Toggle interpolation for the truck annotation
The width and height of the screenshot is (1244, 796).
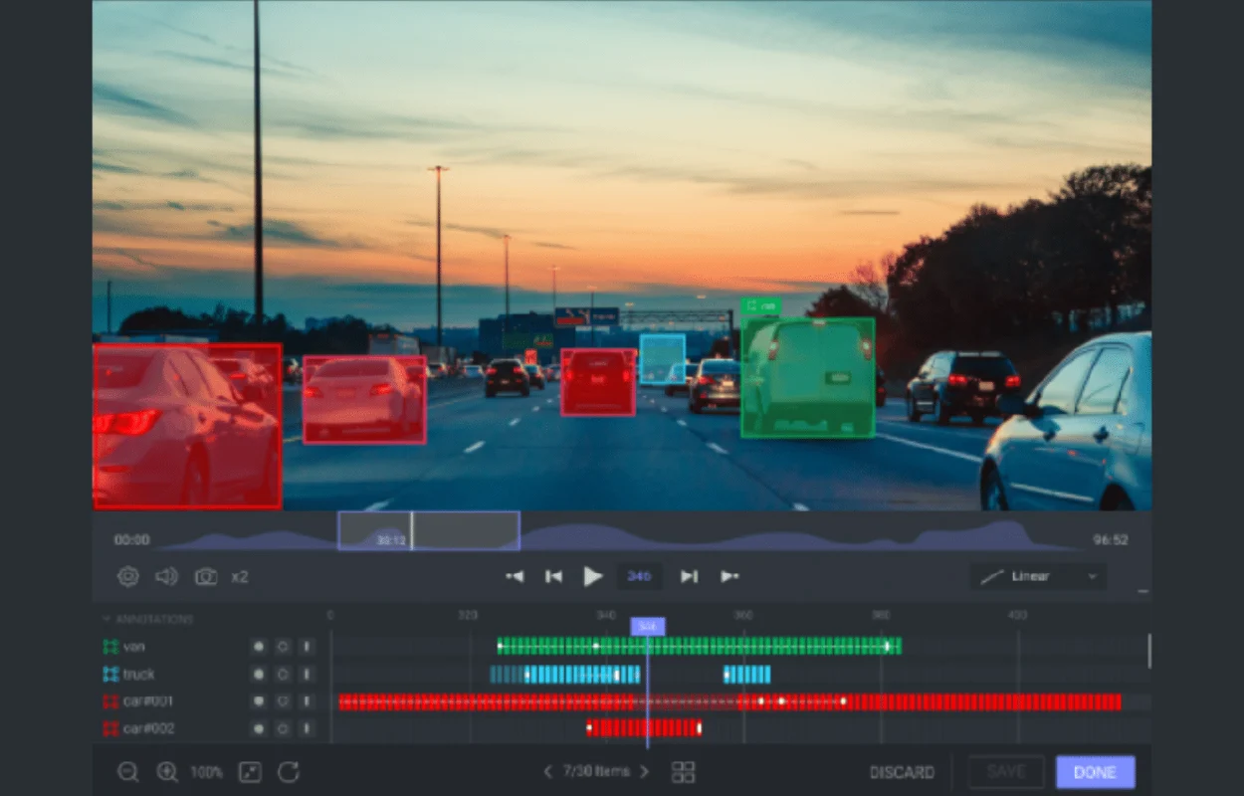pos(282,674)
